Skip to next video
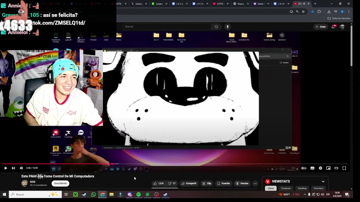Screen dimensions: 360x202 (x=13, y=168)
